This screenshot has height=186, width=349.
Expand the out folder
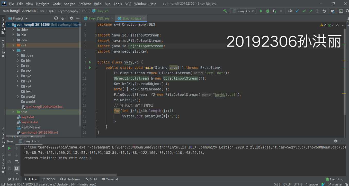click(x=13, y=45)
